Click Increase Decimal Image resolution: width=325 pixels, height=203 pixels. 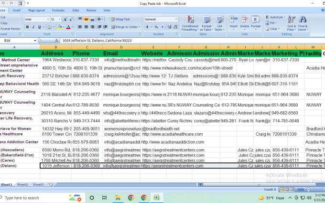[x=169, y=27]
